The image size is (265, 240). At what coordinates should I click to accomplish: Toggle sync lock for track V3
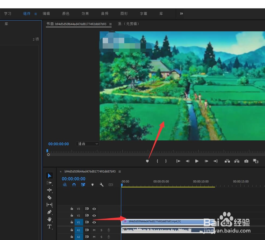click(87, 209)
